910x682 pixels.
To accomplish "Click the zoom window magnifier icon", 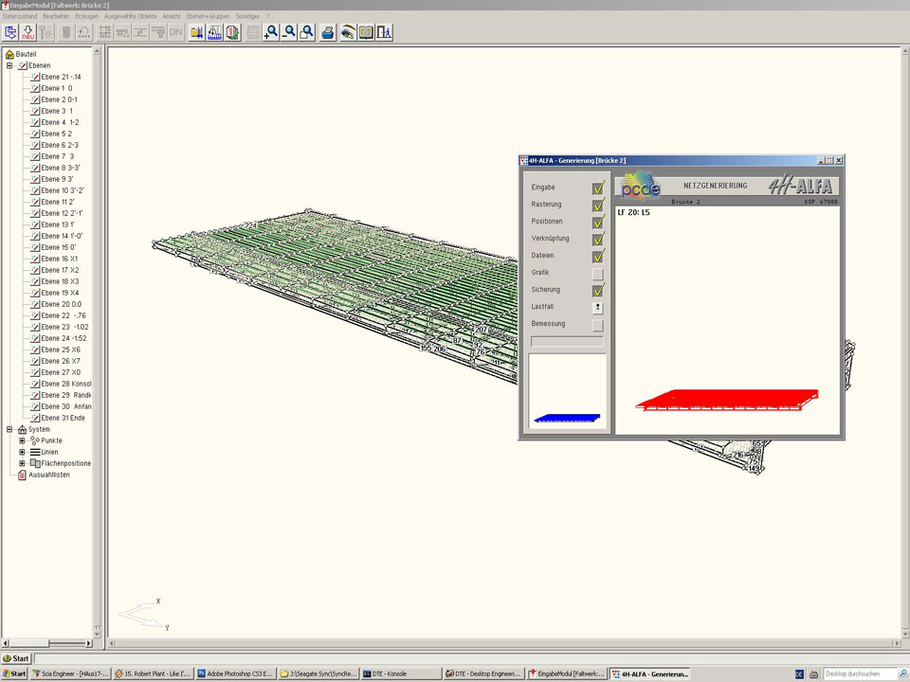I will click(x=307, y=32).
